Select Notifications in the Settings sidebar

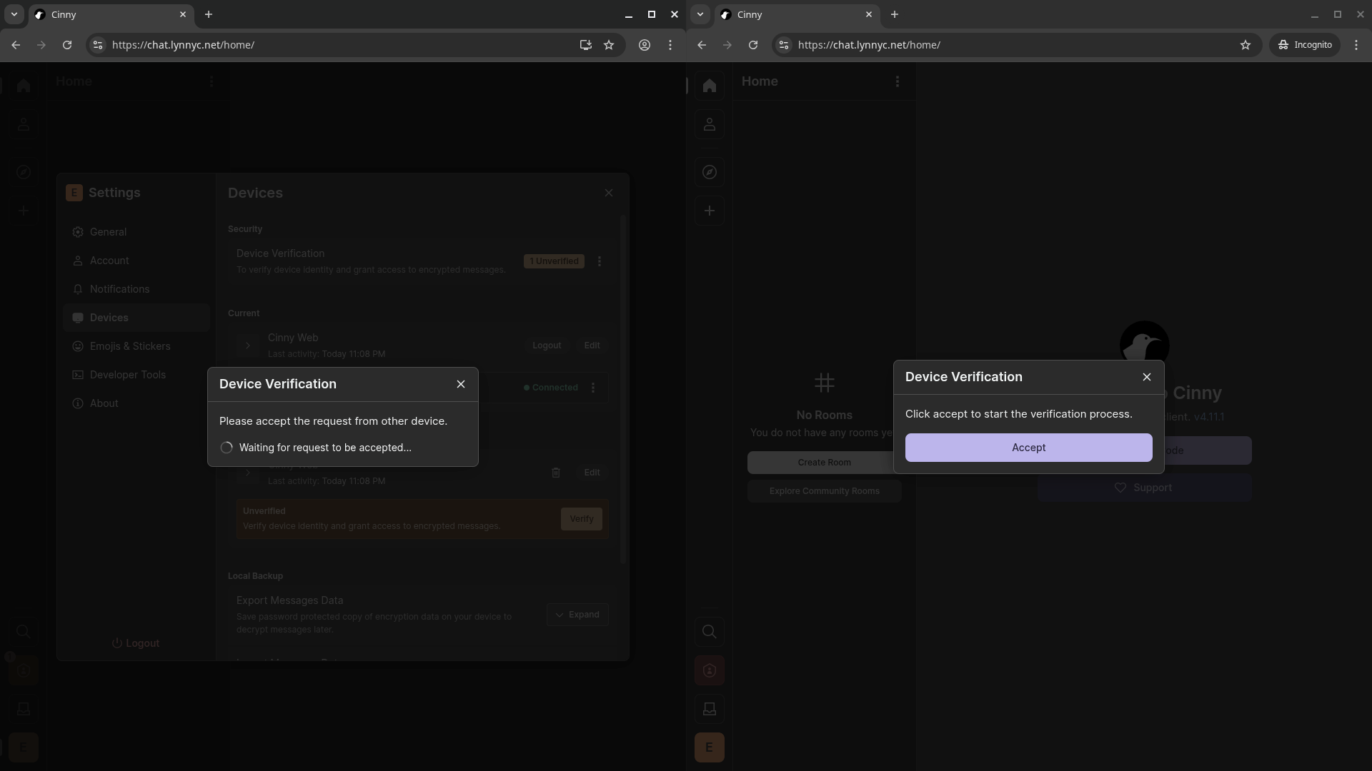[136, 289]
